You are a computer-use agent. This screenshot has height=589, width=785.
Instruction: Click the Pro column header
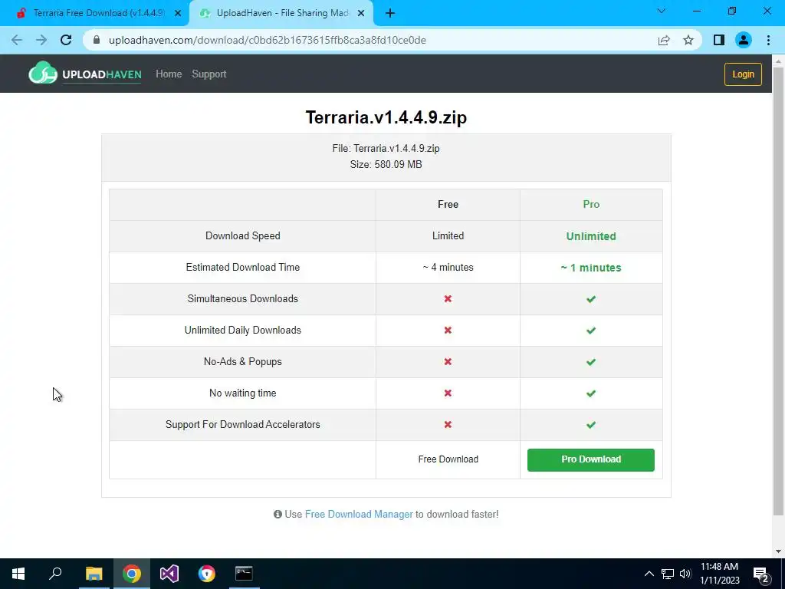591,204
